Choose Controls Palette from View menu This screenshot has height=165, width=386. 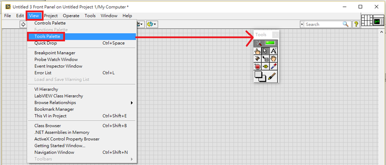pyautogui.click(x=81, y=23)
